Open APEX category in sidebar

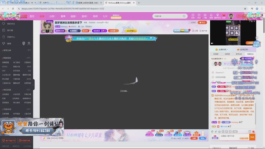[x=29, y=67]
